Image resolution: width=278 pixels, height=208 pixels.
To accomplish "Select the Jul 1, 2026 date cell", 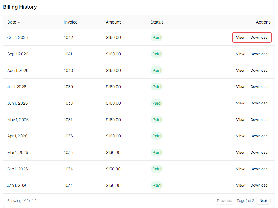I will click(17, 87).
